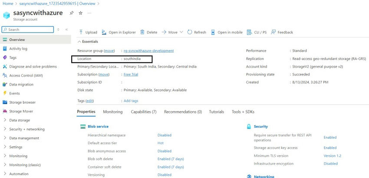Expand the Data storage section
The height and width of the screenshot is (178, 369).
pos(5,120)
